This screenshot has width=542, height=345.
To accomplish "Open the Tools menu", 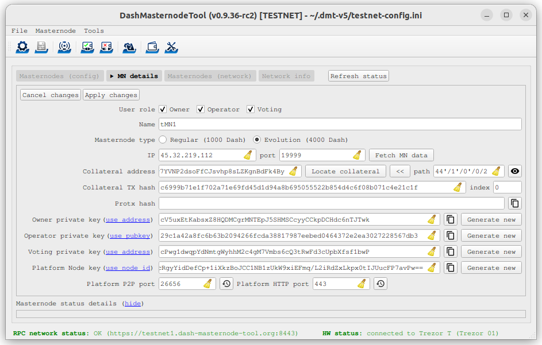I will pos(94,30).
